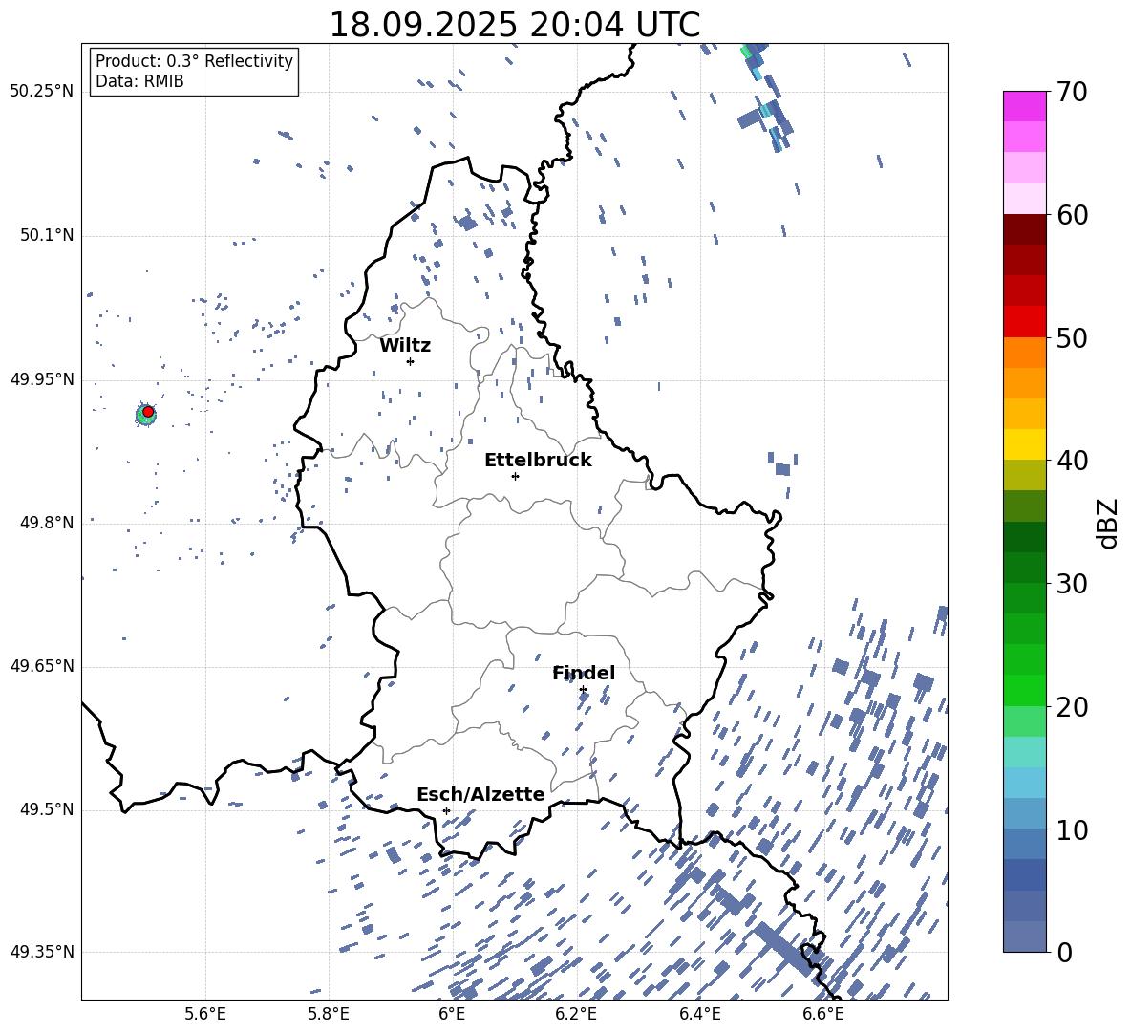This screenshot has width=1131, height=1033.
Task: Click the 6.4°E longitude label
Action: pyautogui.click(x=699, y=1015)
